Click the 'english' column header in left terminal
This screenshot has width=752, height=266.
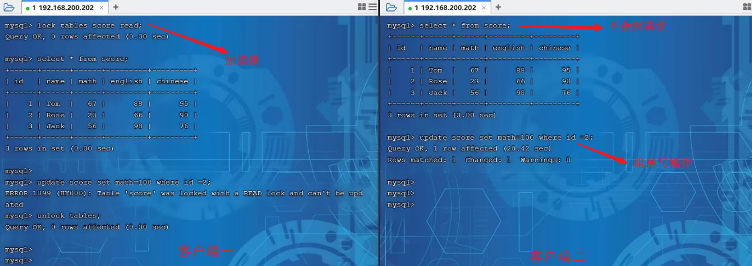click(x=126, y=81)
